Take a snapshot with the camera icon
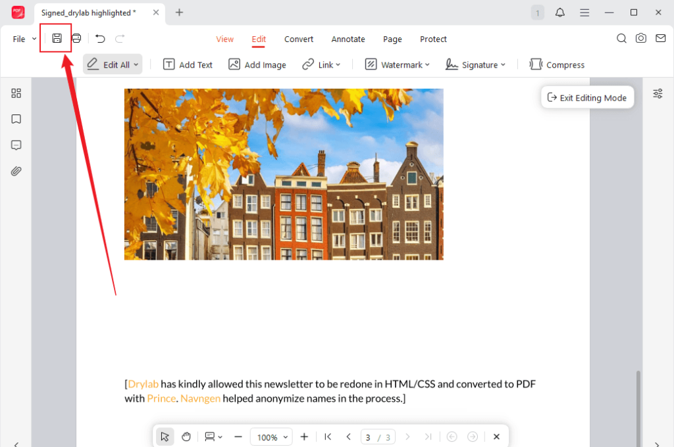Viewport: 674px width, 447px height. coord(641,39)
